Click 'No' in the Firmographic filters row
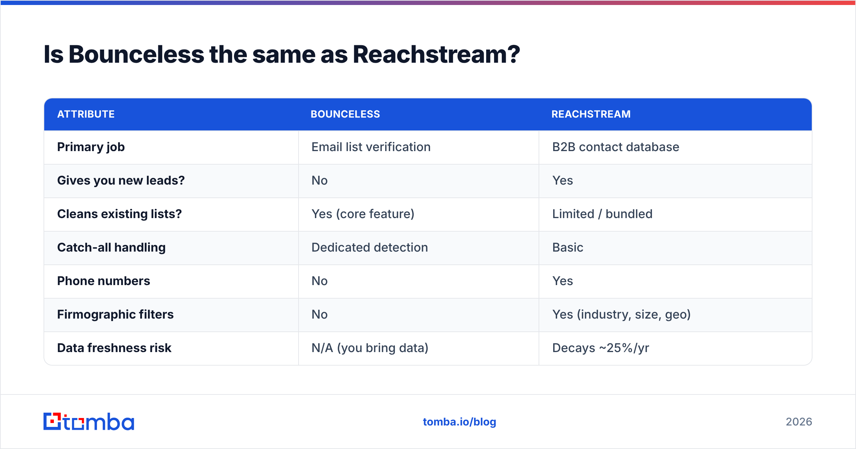The height and width of the screenshot is (449, 856). click(320, 314)
